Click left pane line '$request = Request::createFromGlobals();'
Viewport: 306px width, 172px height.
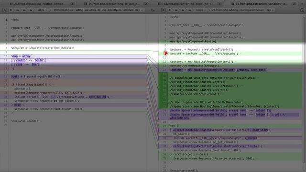tap(43, 48)
